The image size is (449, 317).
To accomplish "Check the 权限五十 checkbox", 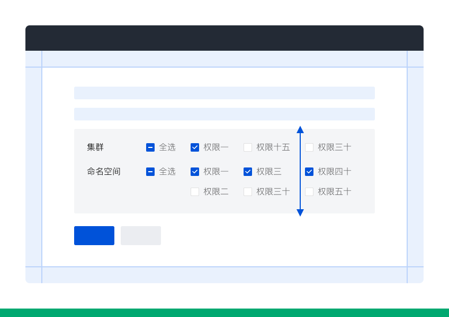I will pyautogui.click(x=309, y=191).
